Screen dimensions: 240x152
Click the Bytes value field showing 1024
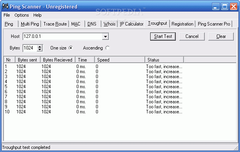coord(30,48)
